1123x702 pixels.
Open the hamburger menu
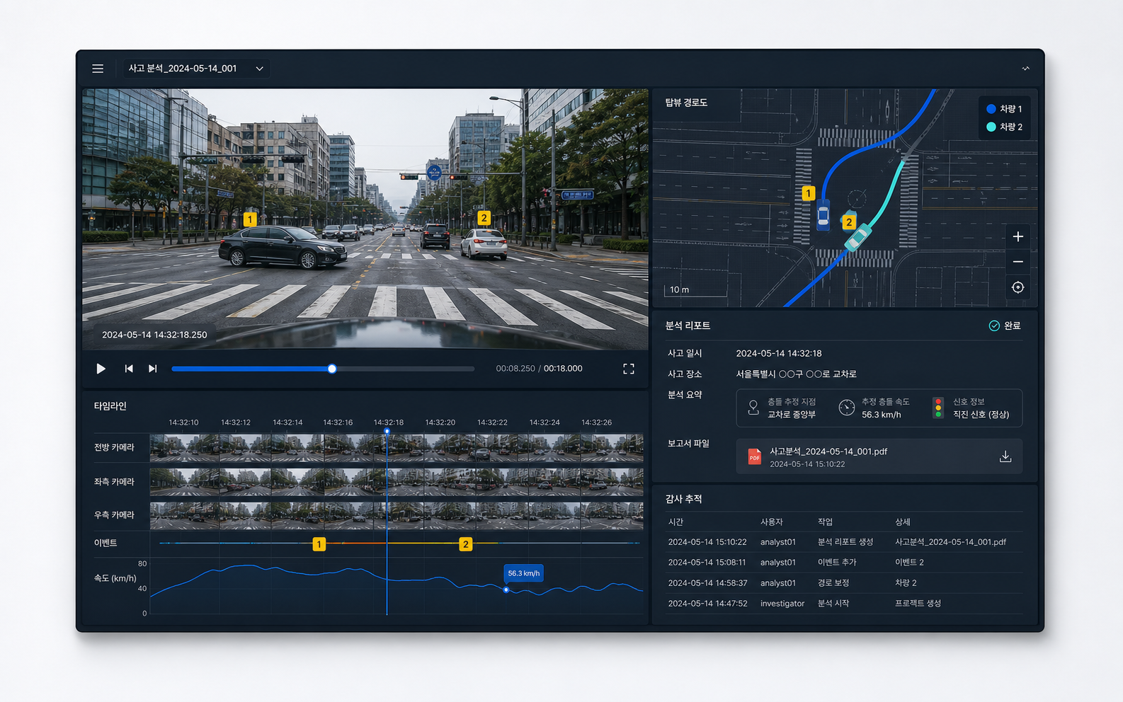(98, 69)
